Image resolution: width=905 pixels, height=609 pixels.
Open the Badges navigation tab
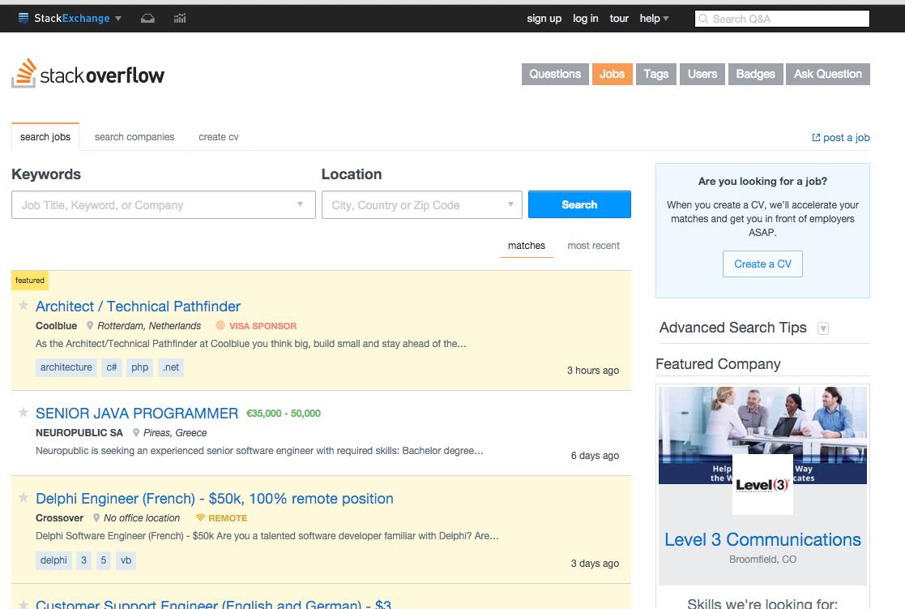click(755, 74)
